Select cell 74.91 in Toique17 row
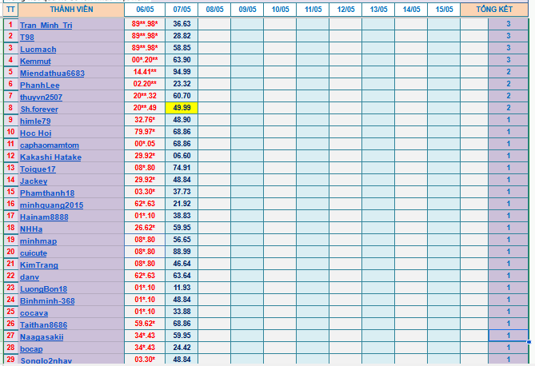This screenshot has height=366, width=535. click(182, 168)
